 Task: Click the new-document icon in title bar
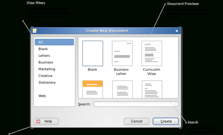point(35,31)
